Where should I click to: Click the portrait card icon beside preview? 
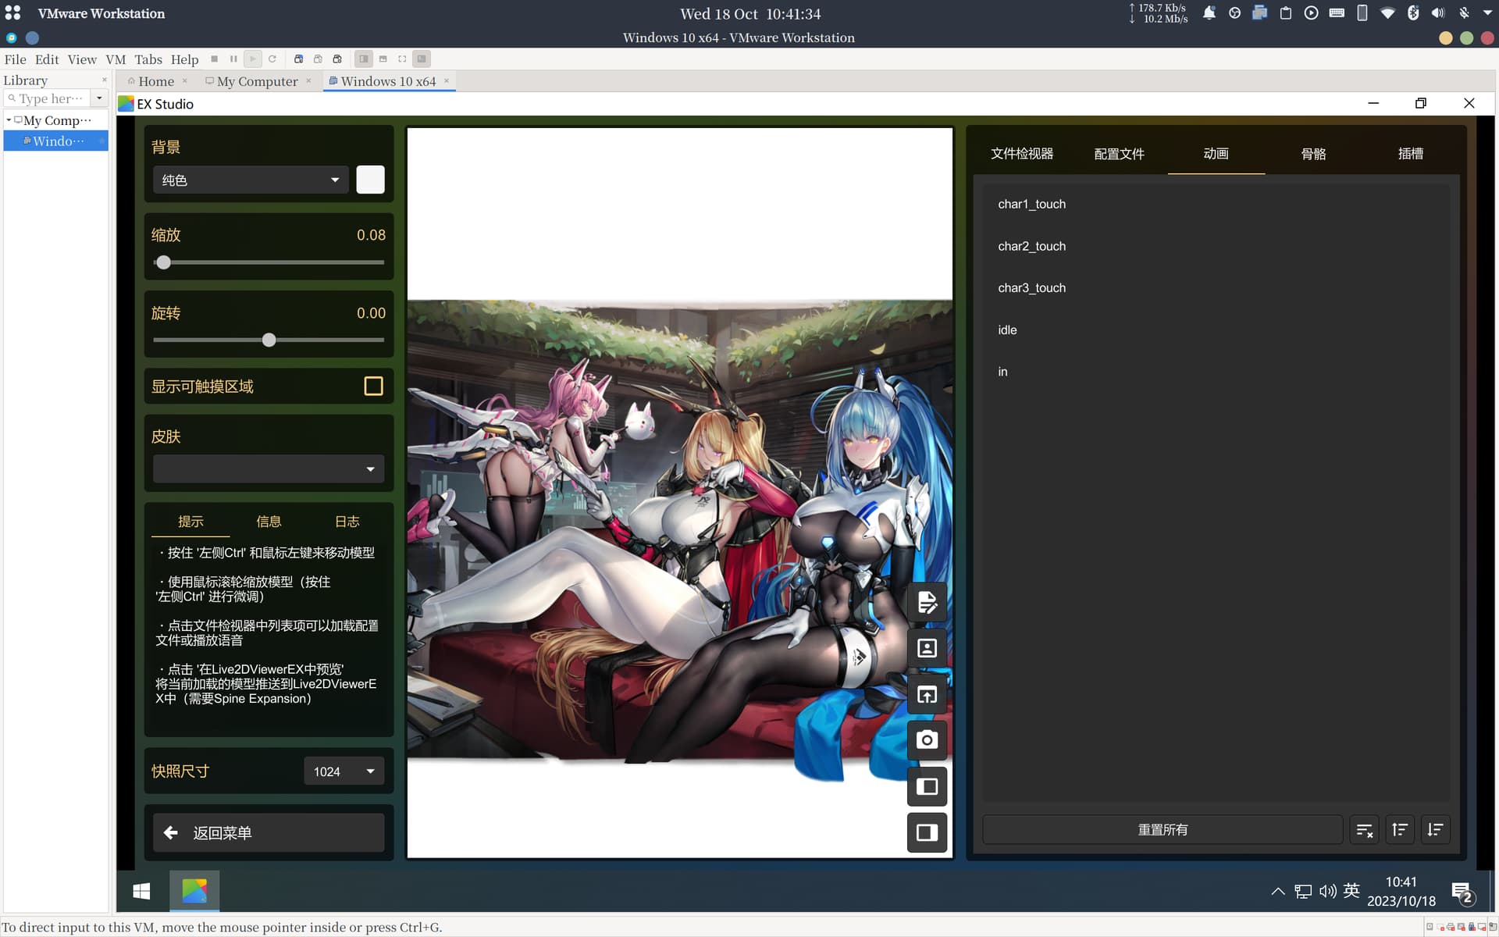pos(927,649)
